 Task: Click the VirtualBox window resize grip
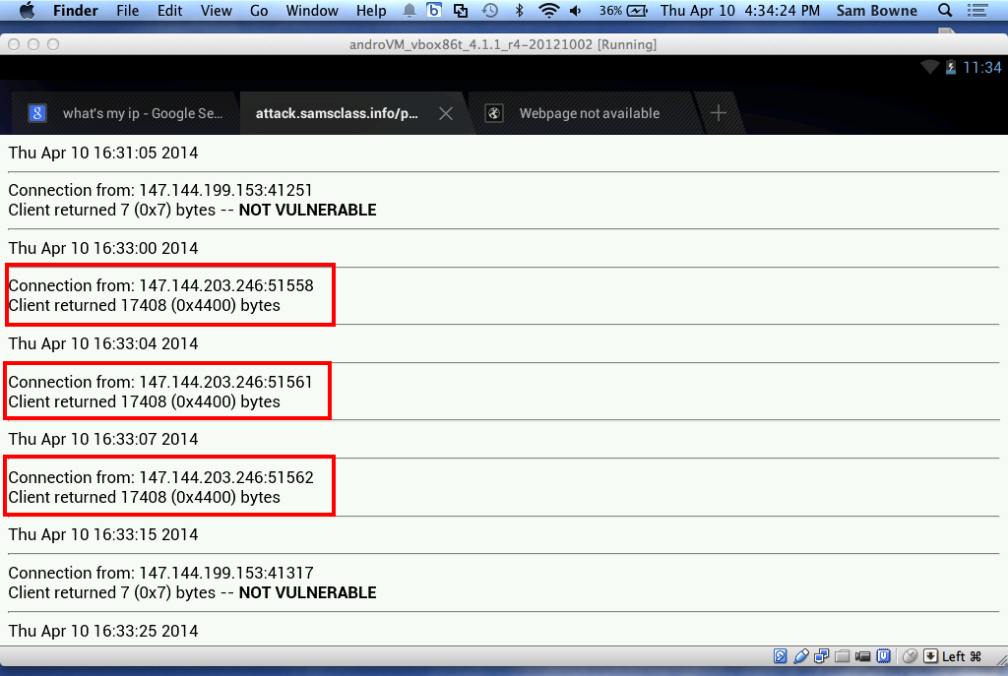[1001, 659]
